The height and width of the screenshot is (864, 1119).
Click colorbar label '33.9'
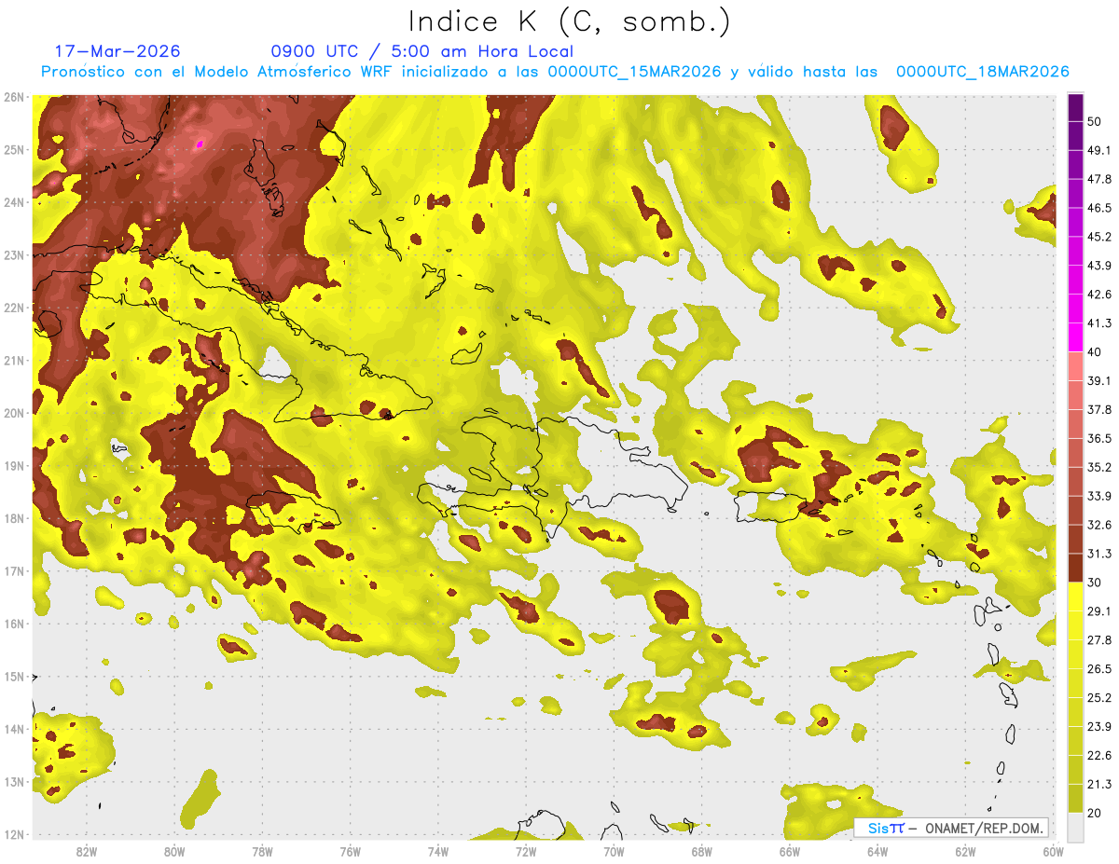(x=1099, y=496)
